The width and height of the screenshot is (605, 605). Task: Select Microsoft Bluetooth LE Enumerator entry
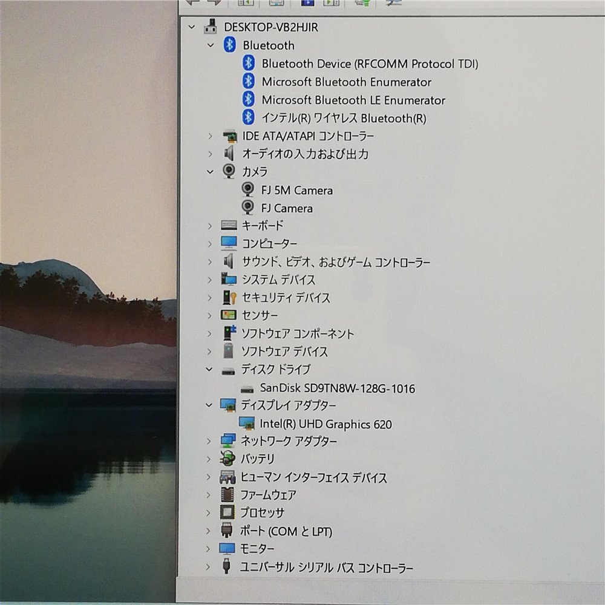point(353,100)
